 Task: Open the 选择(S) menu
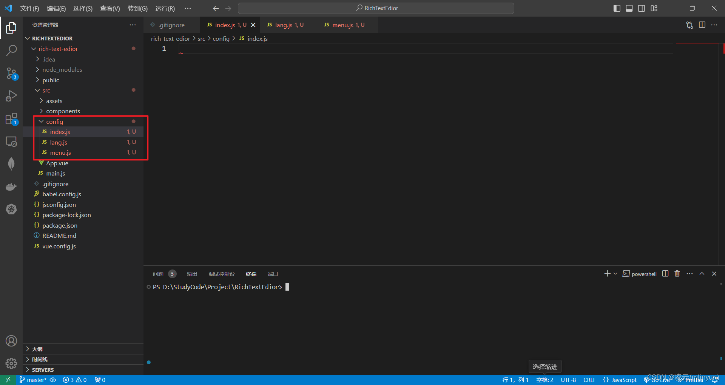click(x=83, y=8)
